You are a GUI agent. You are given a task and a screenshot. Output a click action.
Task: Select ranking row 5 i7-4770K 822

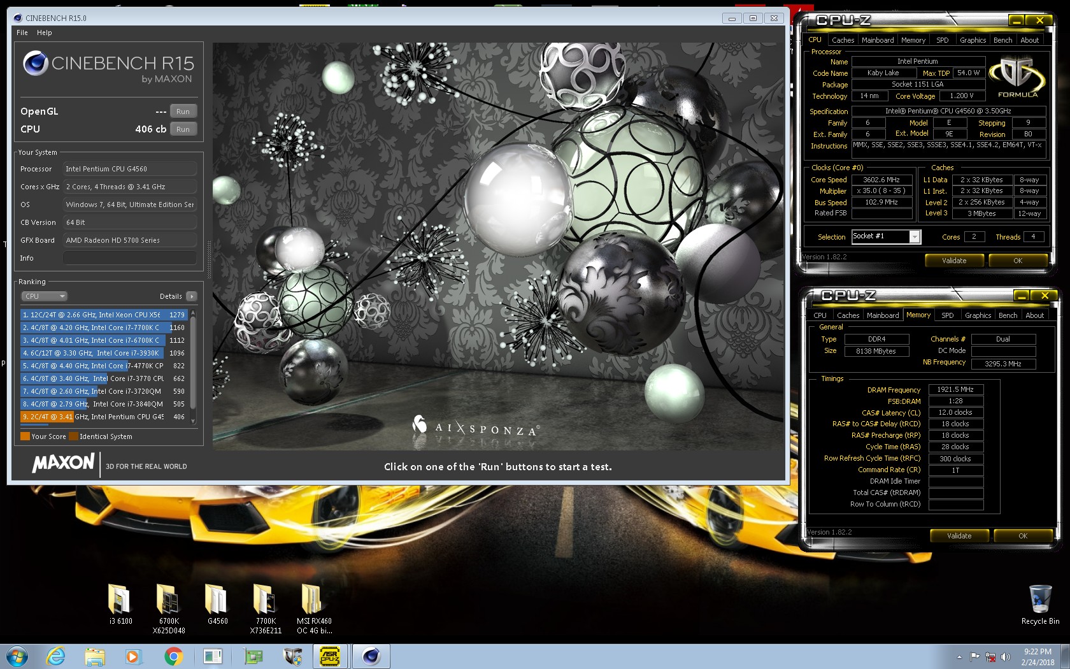[x=104, y=366]
